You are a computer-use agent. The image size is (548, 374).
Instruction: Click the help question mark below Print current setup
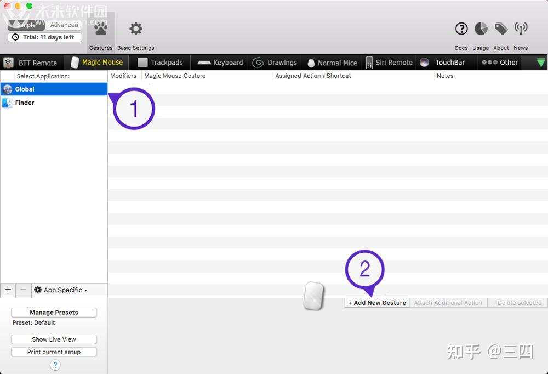[55, 365]
